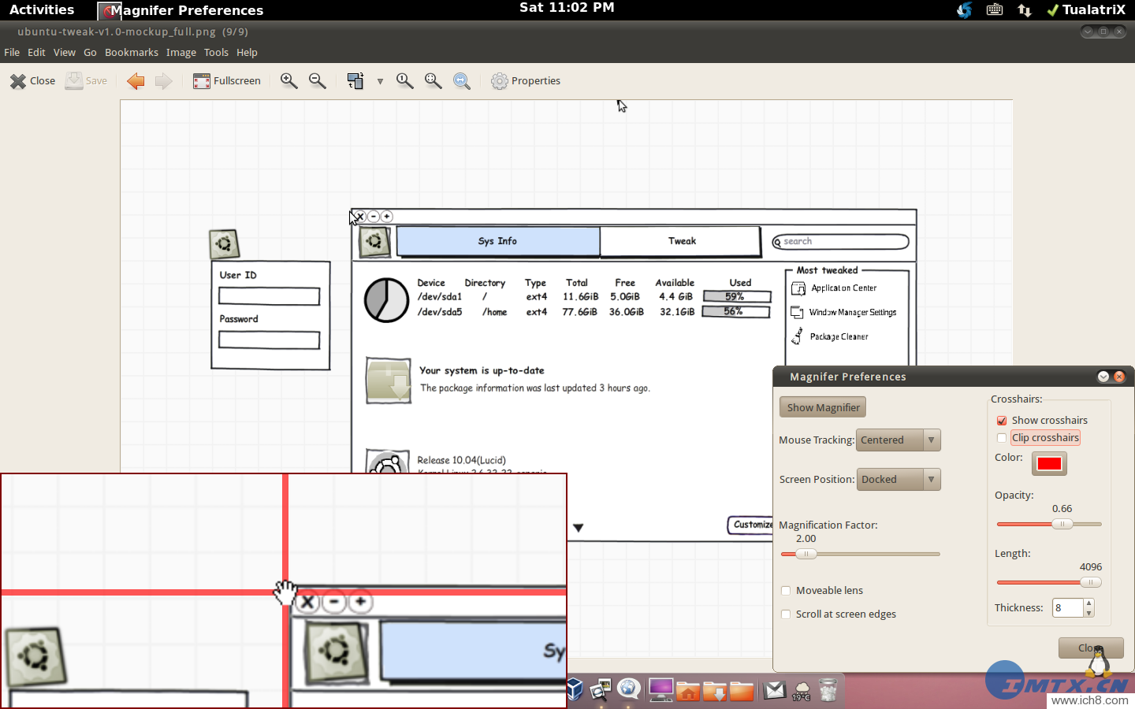Click Activities in the top panel

(x=42, y=9)
